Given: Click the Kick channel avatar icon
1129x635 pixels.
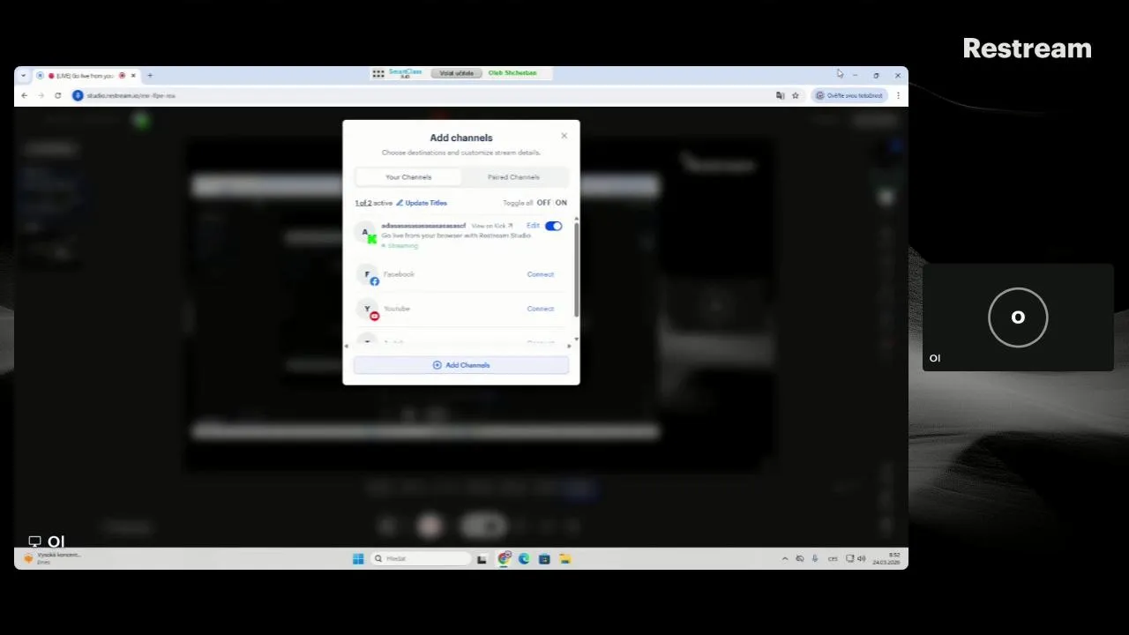Looking at the screenshot, I should point(366,233).
